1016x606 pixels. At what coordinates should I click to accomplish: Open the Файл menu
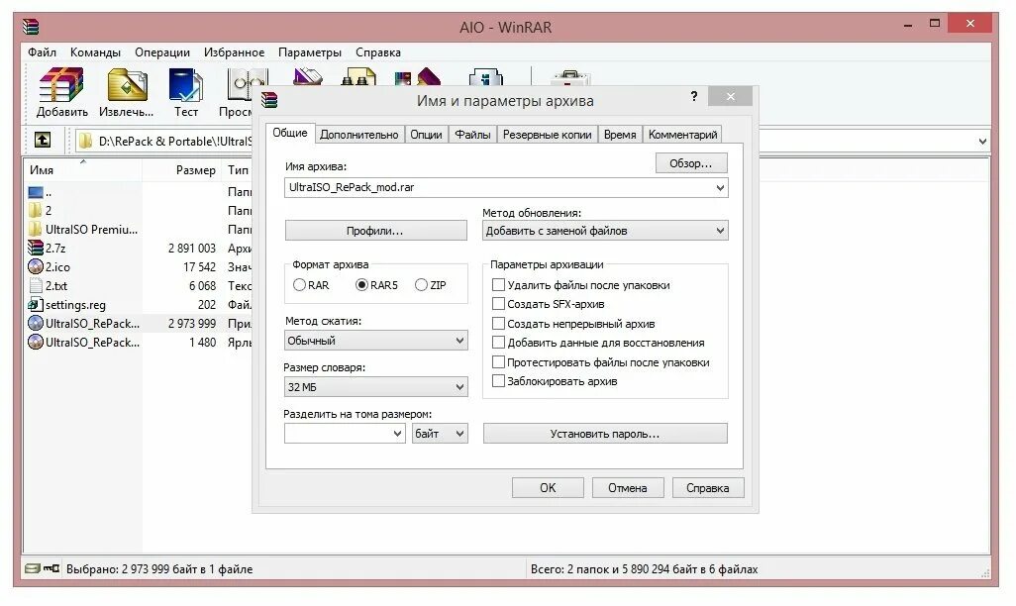(43, 52)
